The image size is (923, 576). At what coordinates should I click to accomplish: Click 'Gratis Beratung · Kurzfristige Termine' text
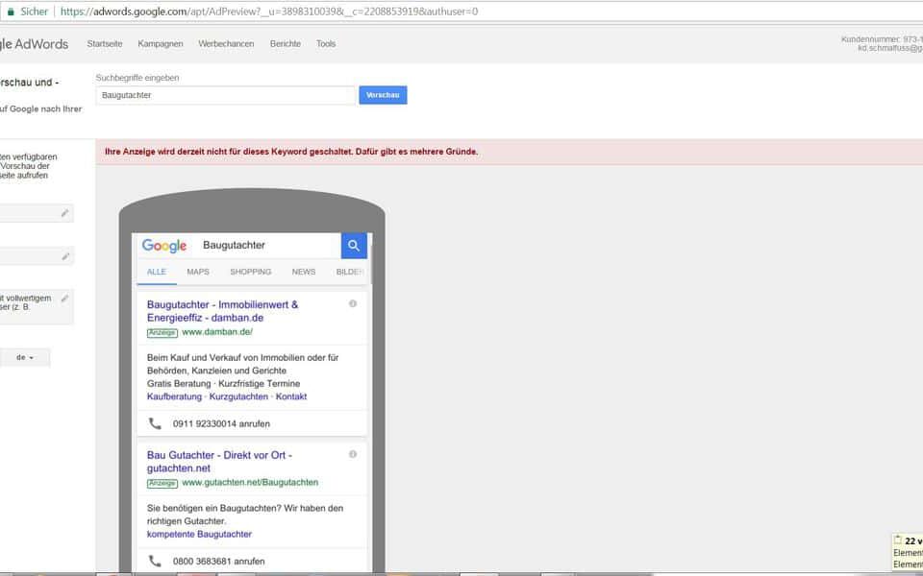tap(223, 384)
